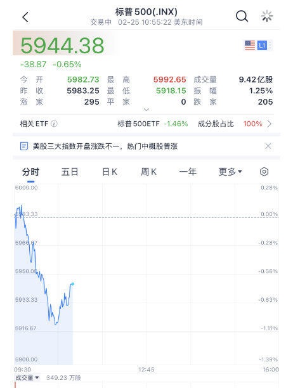293x388 pixels.
Task: Open info icon beside 相关 ETF
Action: [54, 124]
